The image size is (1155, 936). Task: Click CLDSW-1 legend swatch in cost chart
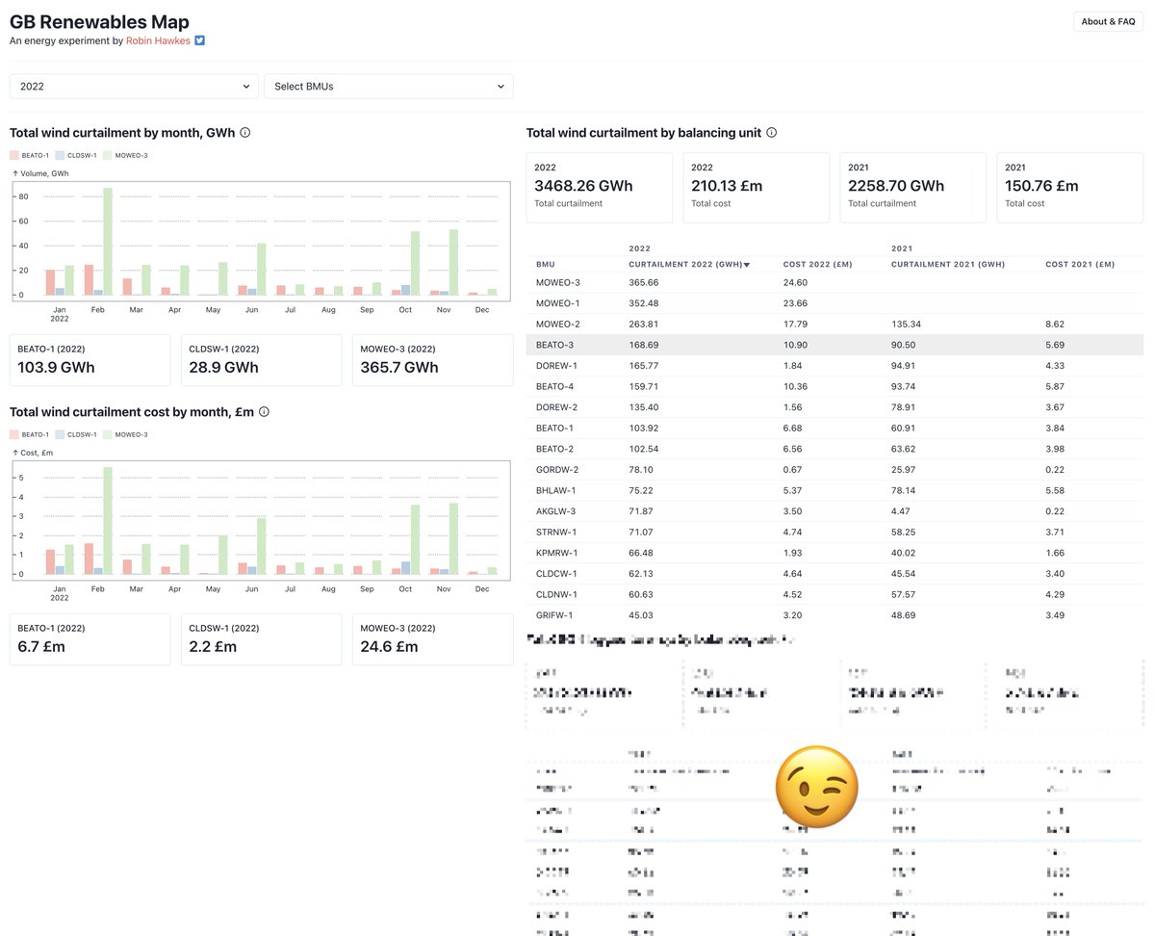[60, 434]
